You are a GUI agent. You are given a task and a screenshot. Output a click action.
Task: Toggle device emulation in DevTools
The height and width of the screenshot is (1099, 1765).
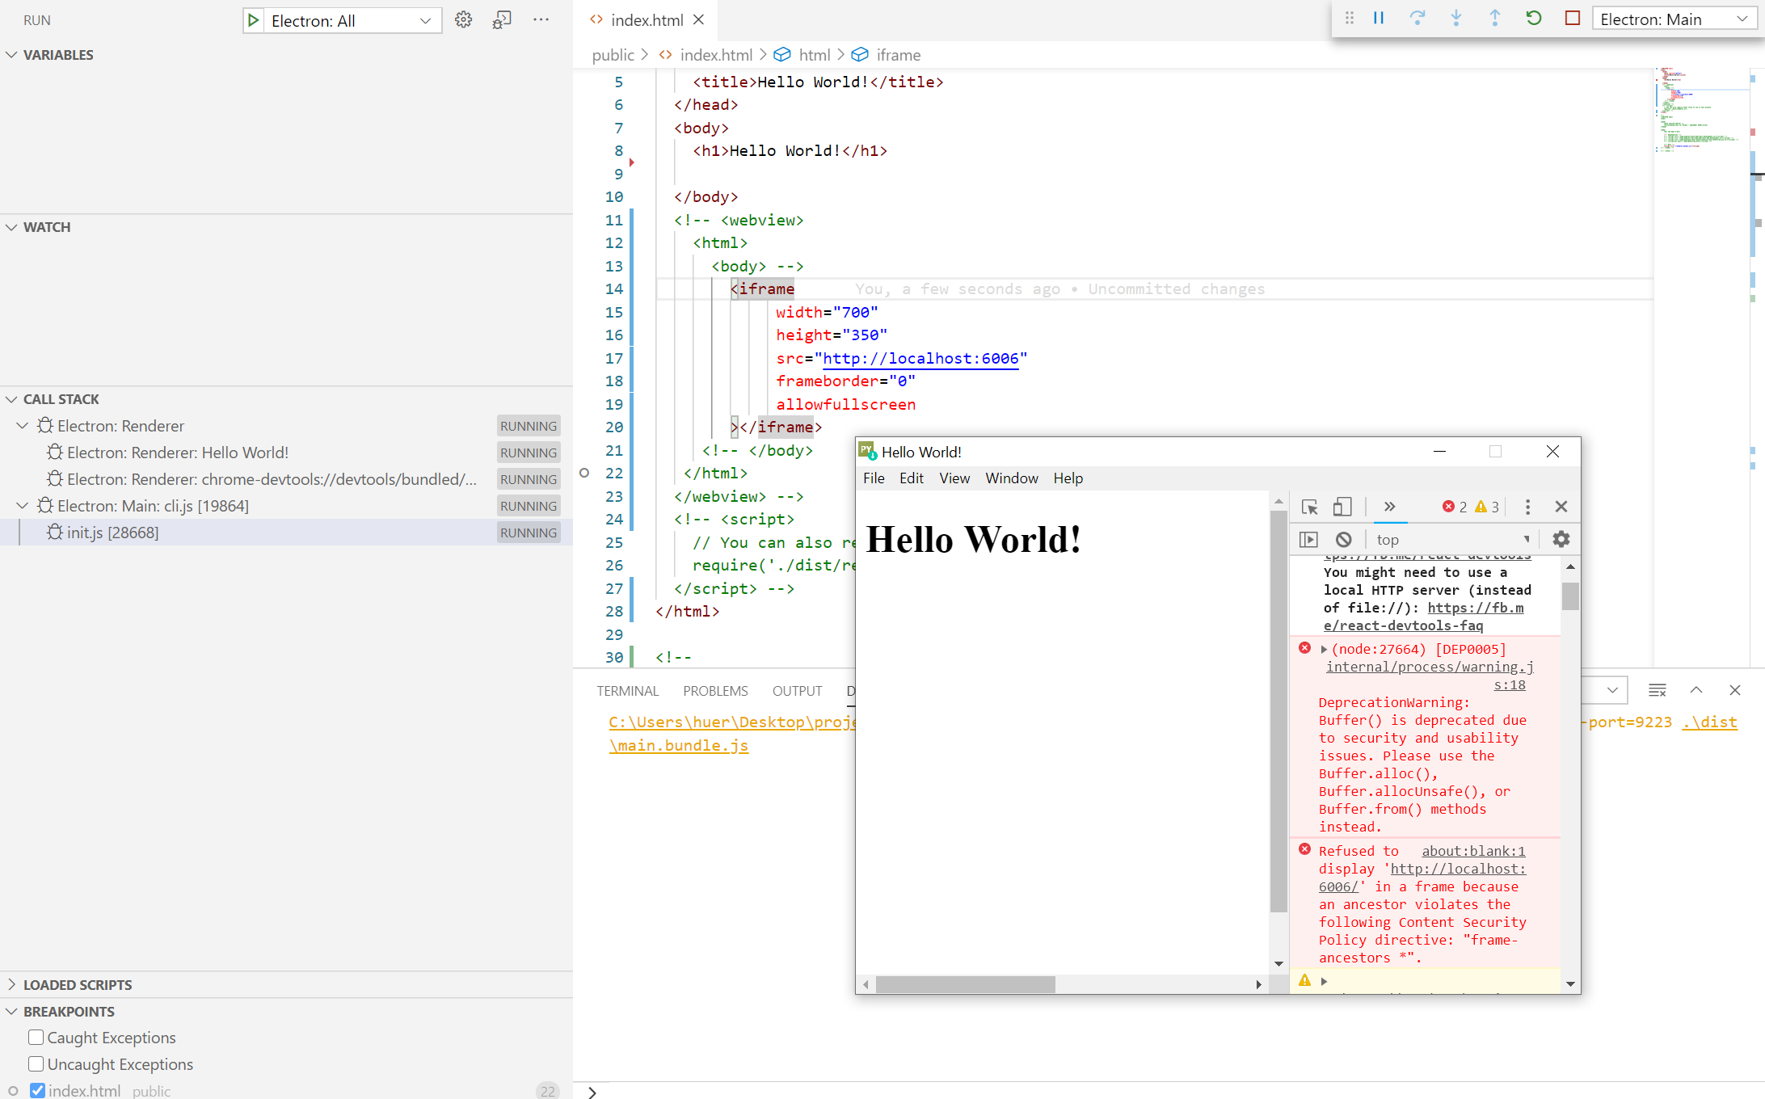(x=1342, y=507)
